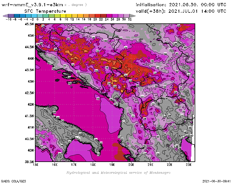The image size is (237, 183).
Task: Click the 32 value under the legend
Action: click(x=130, y=19)
